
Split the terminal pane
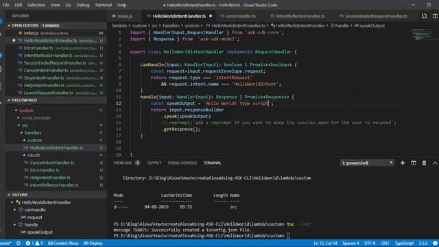(413, 163)
